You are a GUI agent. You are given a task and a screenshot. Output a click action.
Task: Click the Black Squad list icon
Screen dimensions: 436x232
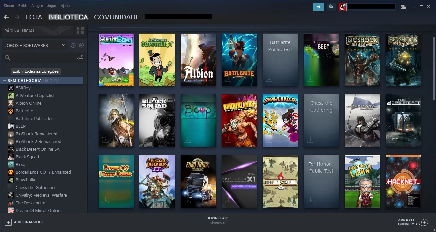11,157
